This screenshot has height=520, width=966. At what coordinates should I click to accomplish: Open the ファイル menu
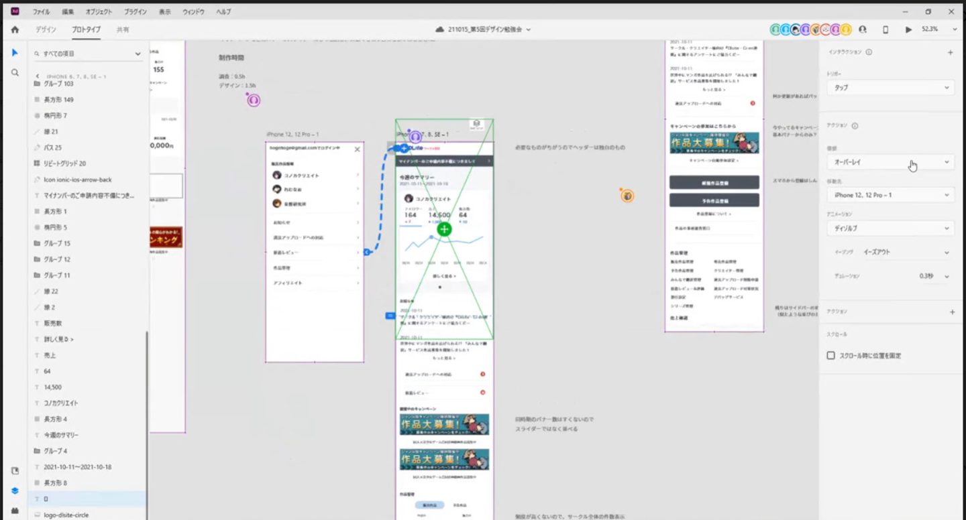[41, 12]
